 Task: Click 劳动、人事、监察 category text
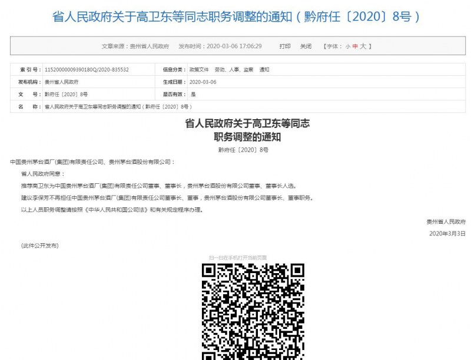(x=234, y=69)
